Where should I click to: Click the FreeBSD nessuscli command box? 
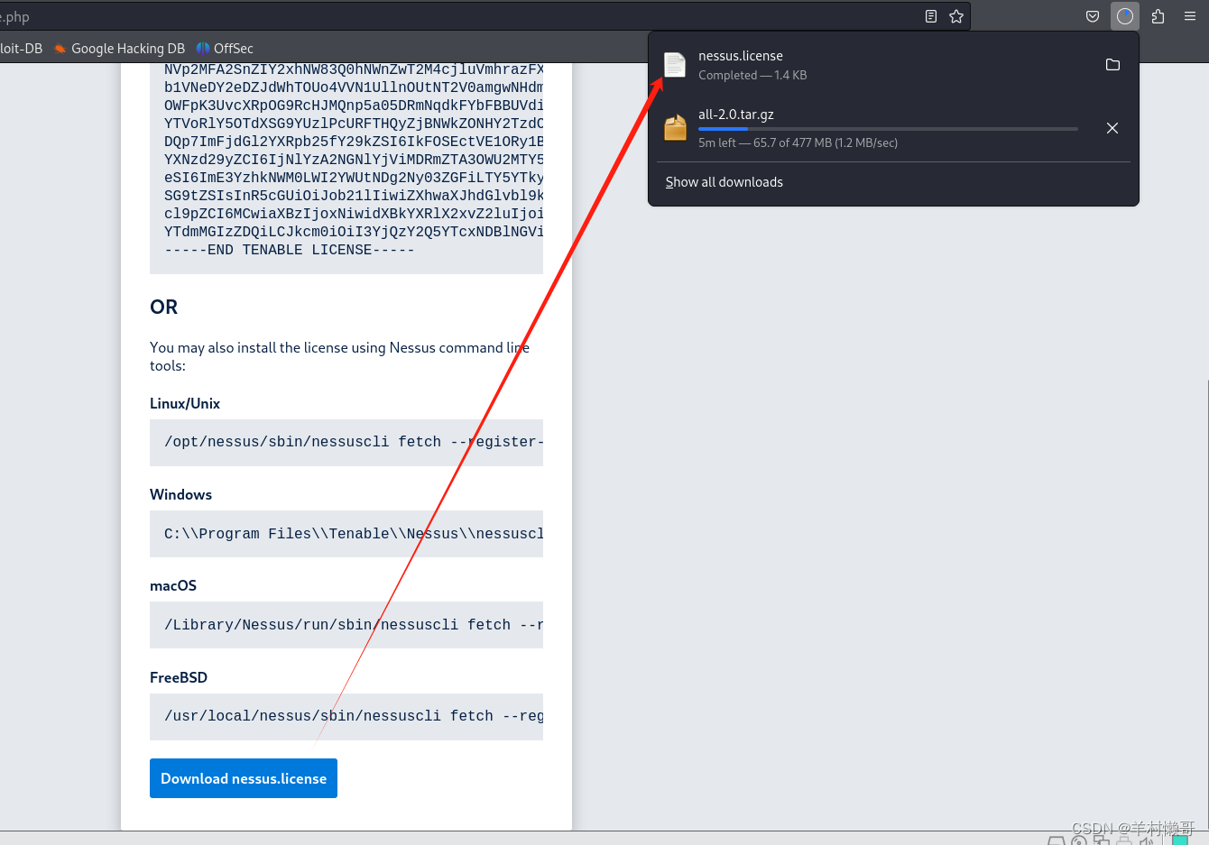[x=346, y=716]
